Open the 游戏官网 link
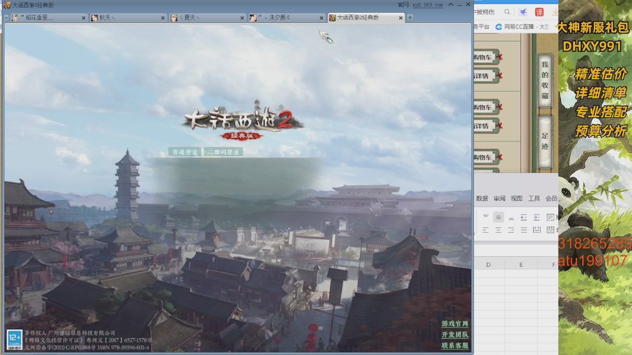This screenshot has height=355, width=632. click(x=455, y=324)
